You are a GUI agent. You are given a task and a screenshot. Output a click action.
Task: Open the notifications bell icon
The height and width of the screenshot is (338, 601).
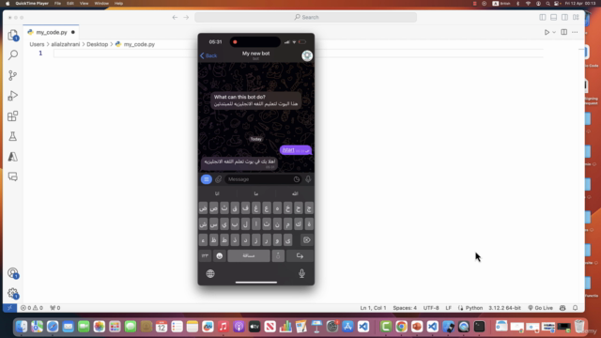coord(575,308)
